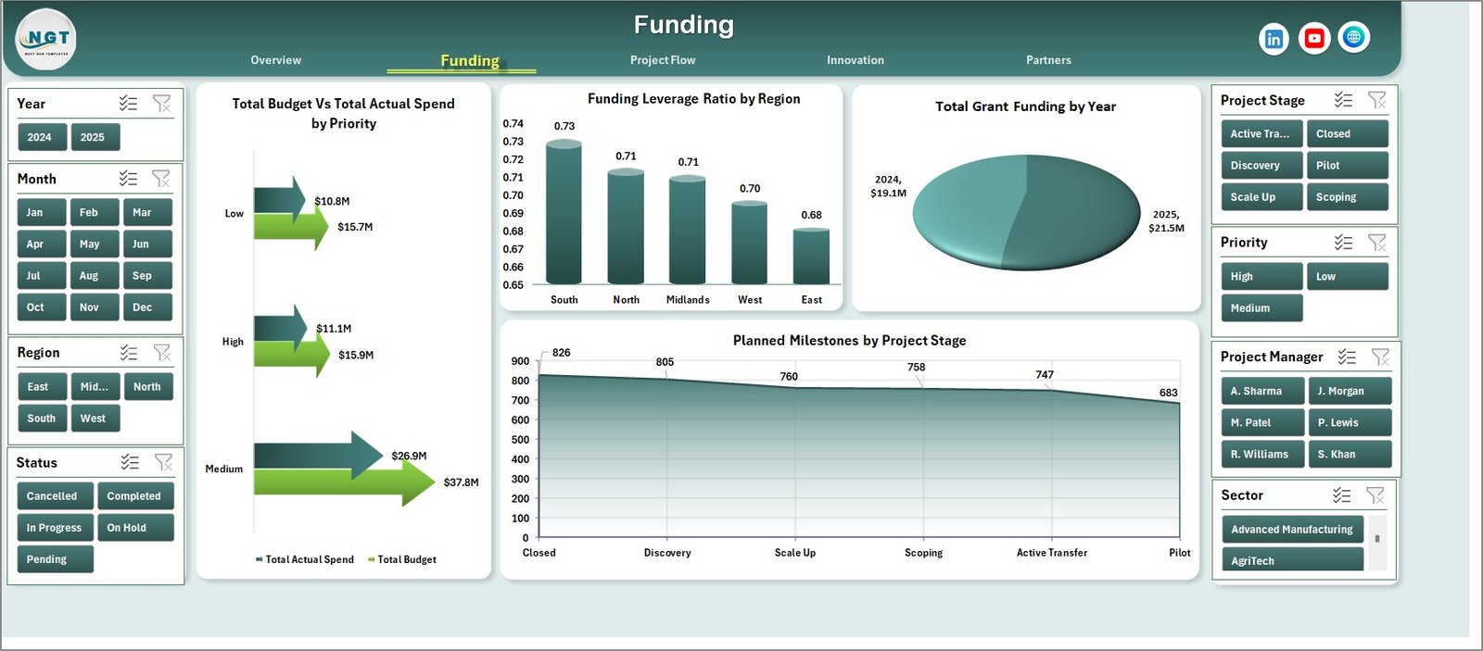Toggle multi-select on Region slicer
This screenshot has width=1483, height=651.
(129, 353)
